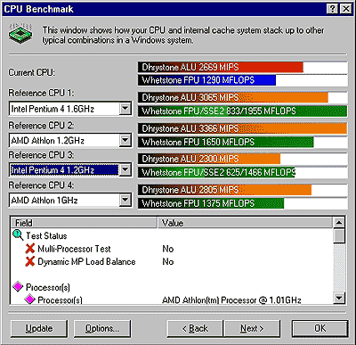356x345 pixels.
Task: Select the AMD Athlon 1.2GHz combo box
Action: (x=70, y=140)
